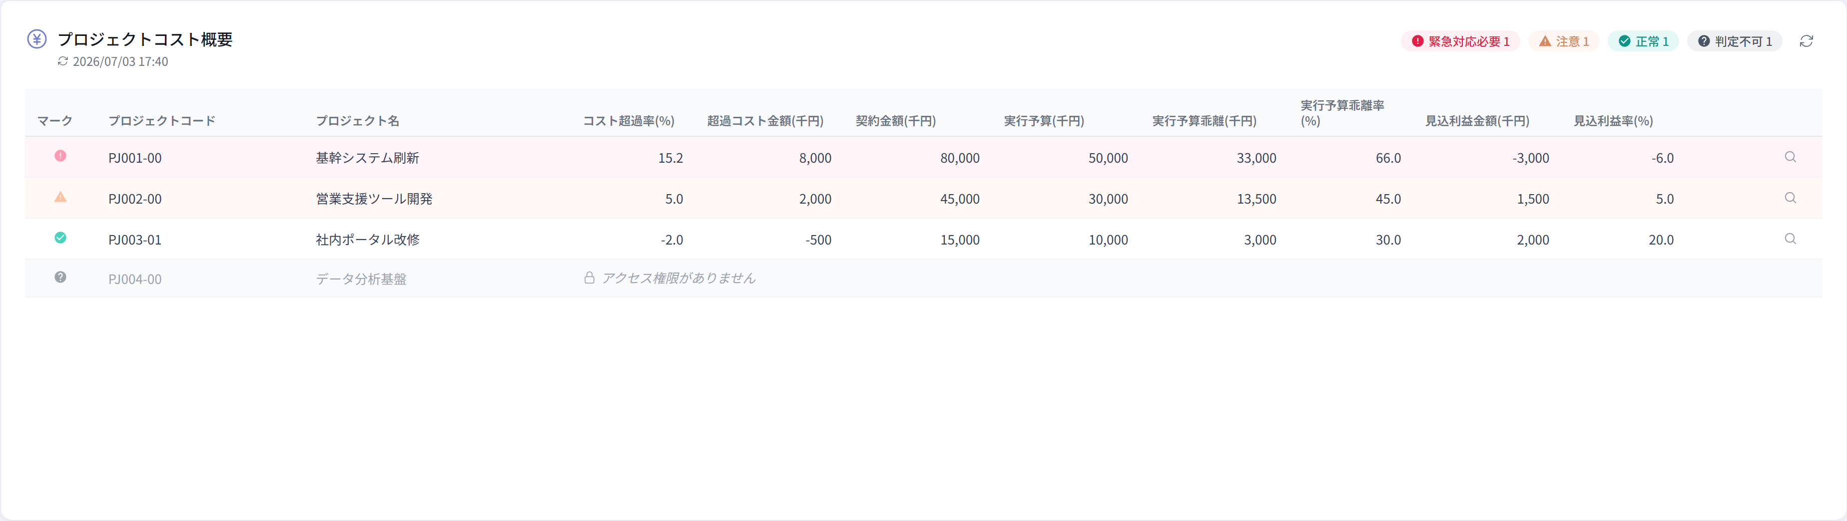The width and height of the screenshot is (1847, 521).
Task: Sort by プロジェクトコード column header
Action: (162, 121)
